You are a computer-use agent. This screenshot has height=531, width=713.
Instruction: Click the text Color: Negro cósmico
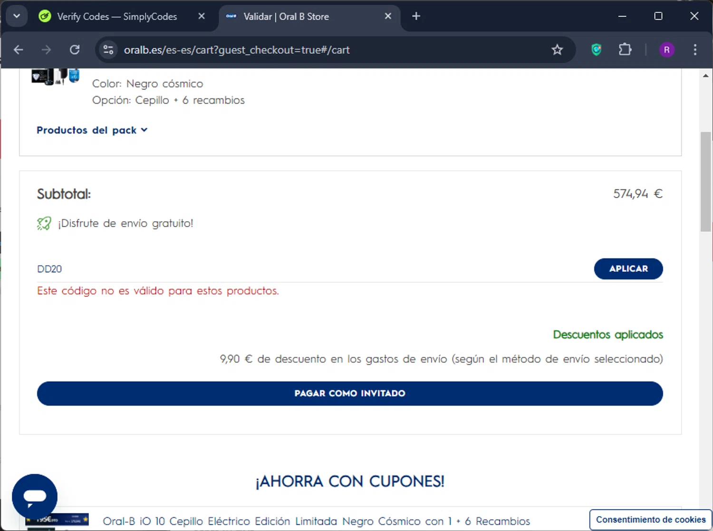[147, 84]
